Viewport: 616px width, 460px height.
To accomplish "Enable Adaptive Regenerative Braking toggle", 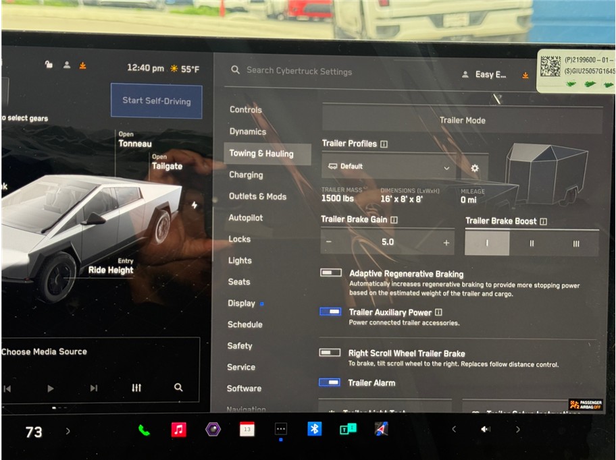I will (x=330, y=273).
